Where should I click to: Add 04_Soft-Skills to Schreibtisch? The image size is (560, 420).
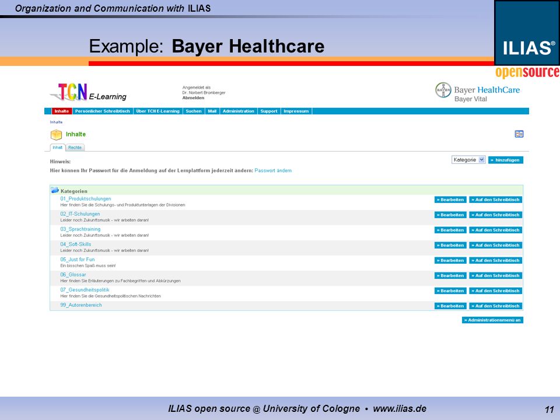point(495,246)
